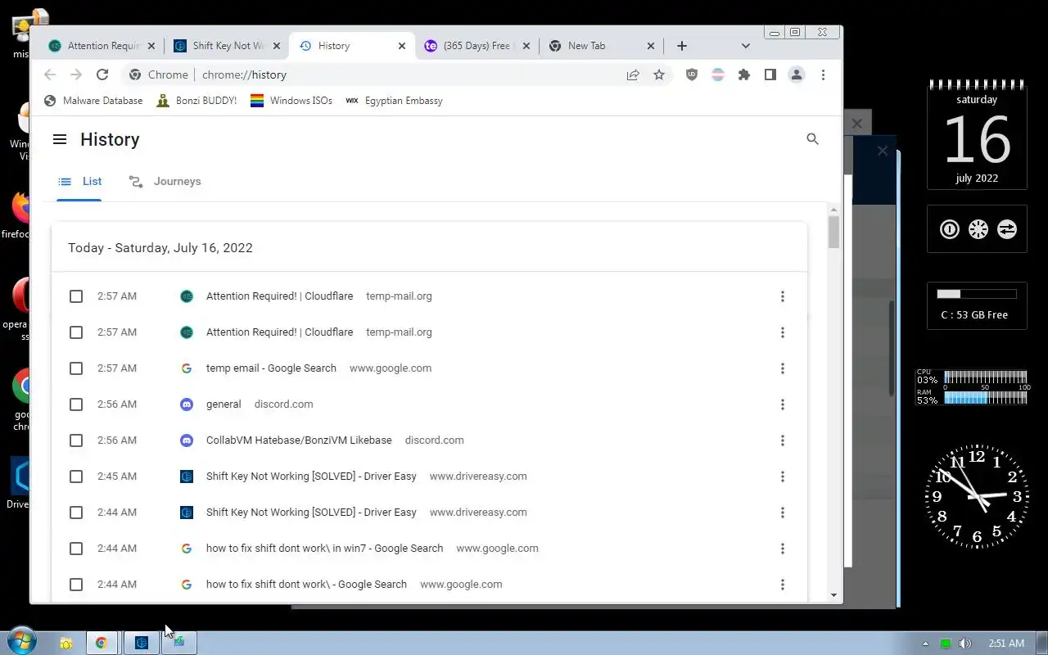The width and height of the screenshot is (1048, 655).
Task: Search history with the magnifier icon
Action: click(x=812, y=139)
